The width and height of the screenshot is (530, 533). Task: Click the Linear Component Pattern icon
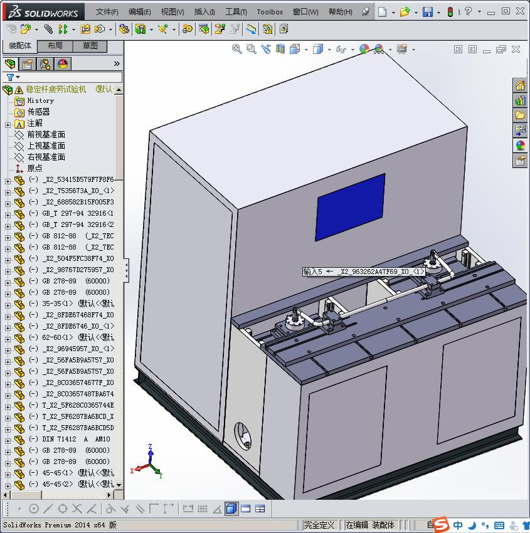(x=63, y=29)
